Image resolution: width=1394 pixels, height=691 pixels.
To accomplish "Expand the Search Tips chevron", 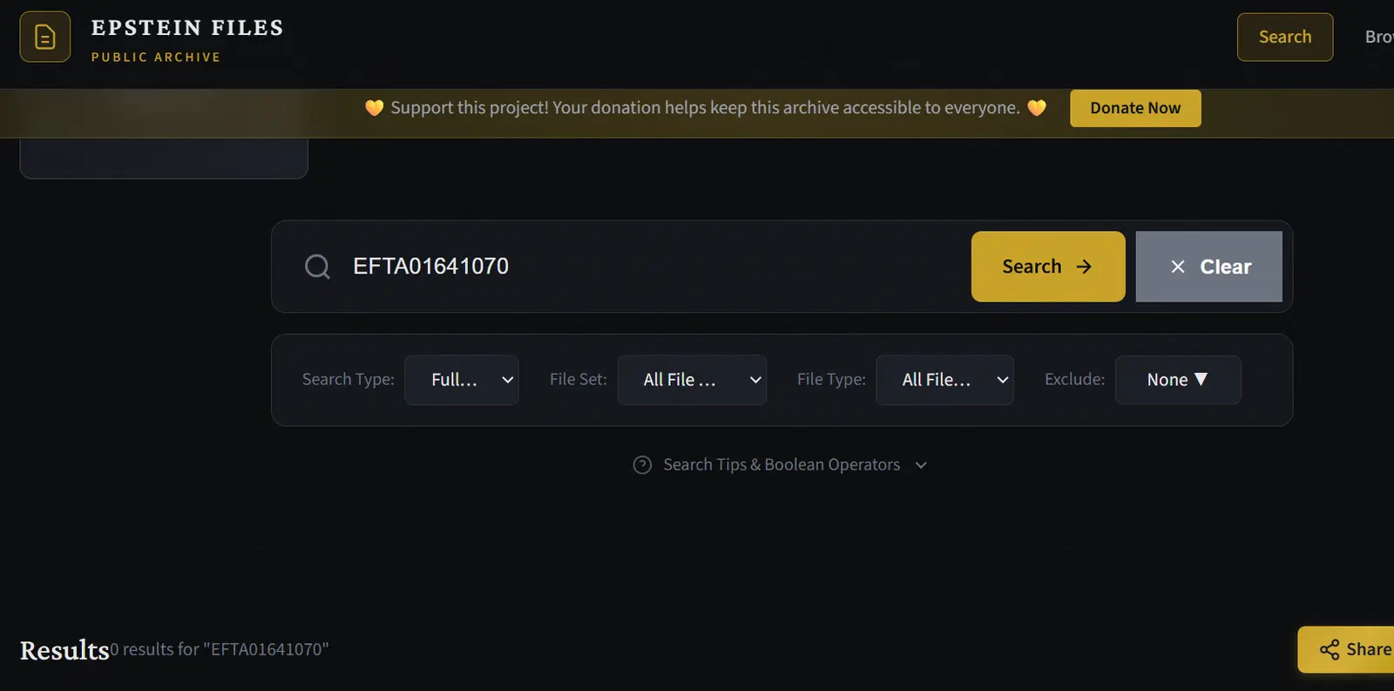I will 921,465.
